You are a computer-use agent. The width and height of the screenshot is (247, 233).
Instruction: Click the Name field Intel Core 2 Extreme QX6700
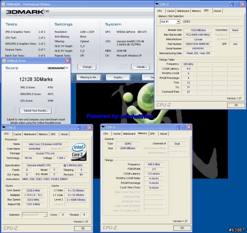click(x=46, y=144)
